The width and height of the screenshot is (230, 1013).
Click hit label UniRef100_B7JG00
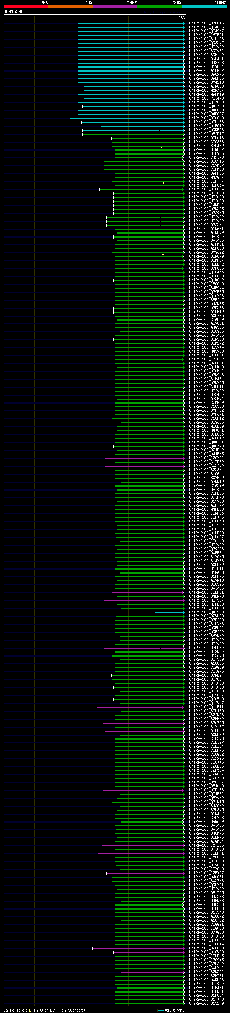point(206,933)
